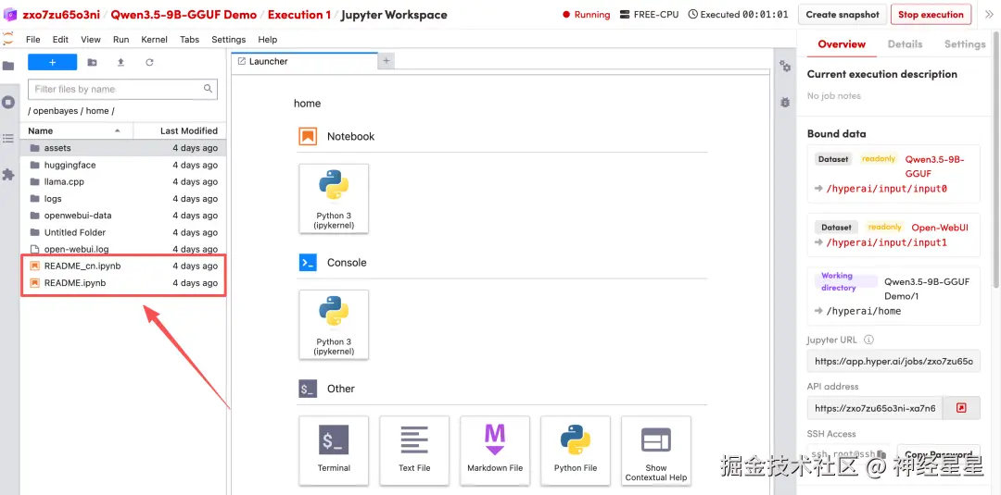
Task: Open the Open-WebUI dataset link
Action: click(940, 228)
